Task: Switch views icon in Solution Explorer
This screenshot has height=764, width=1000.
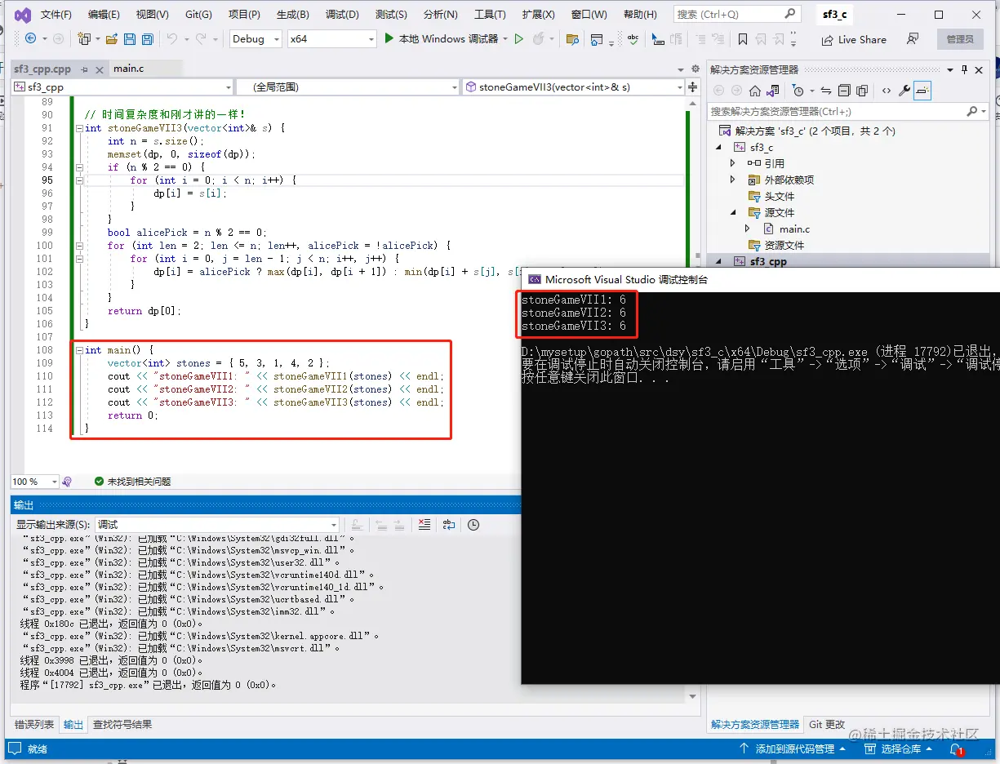Action: click(775, 91)
